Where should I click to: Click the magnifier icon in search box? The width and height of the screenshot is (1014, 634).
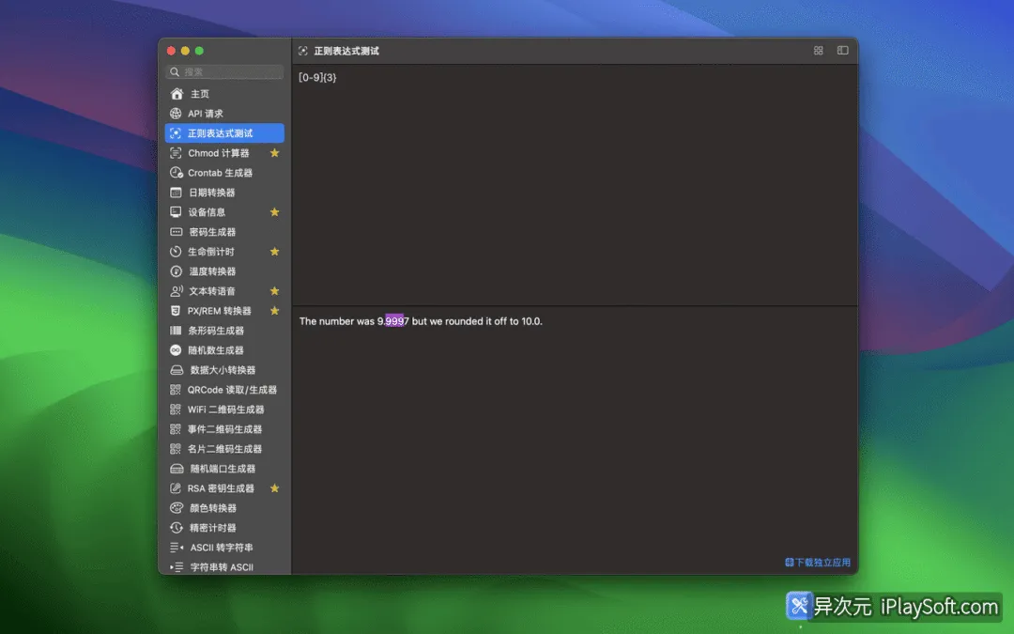pyautogui.click(x=175, y=71)
